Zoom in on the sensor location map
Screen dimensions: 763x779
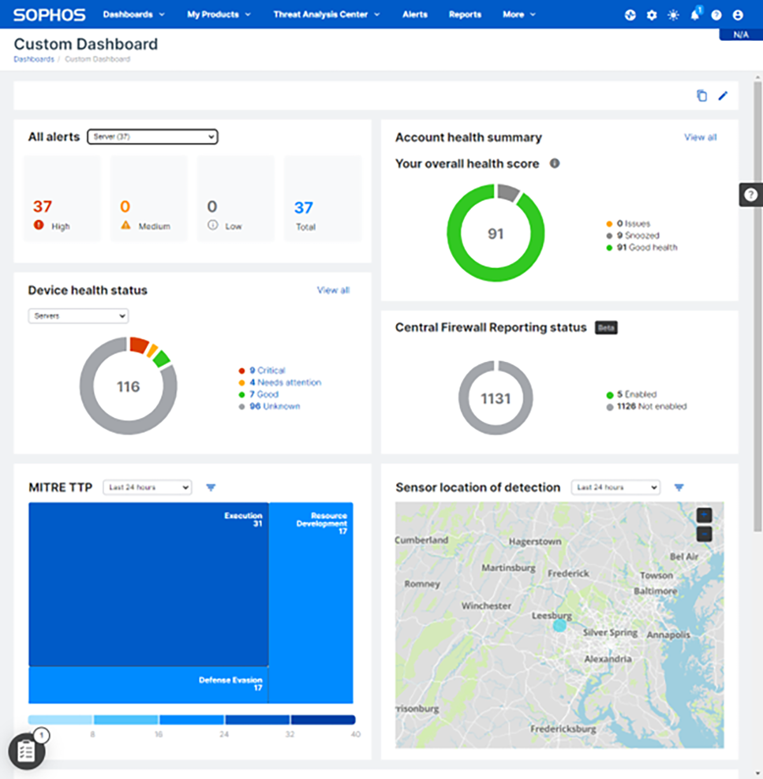704,515
